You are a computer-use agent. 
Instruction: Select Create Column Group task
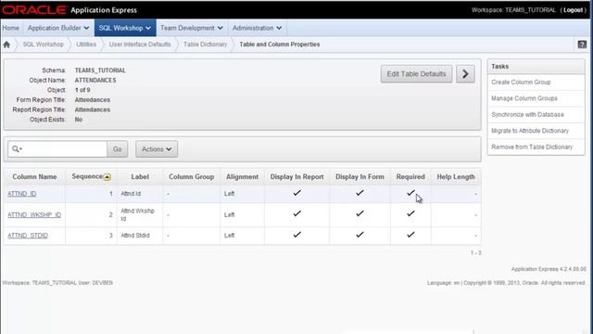pos(521,83)
